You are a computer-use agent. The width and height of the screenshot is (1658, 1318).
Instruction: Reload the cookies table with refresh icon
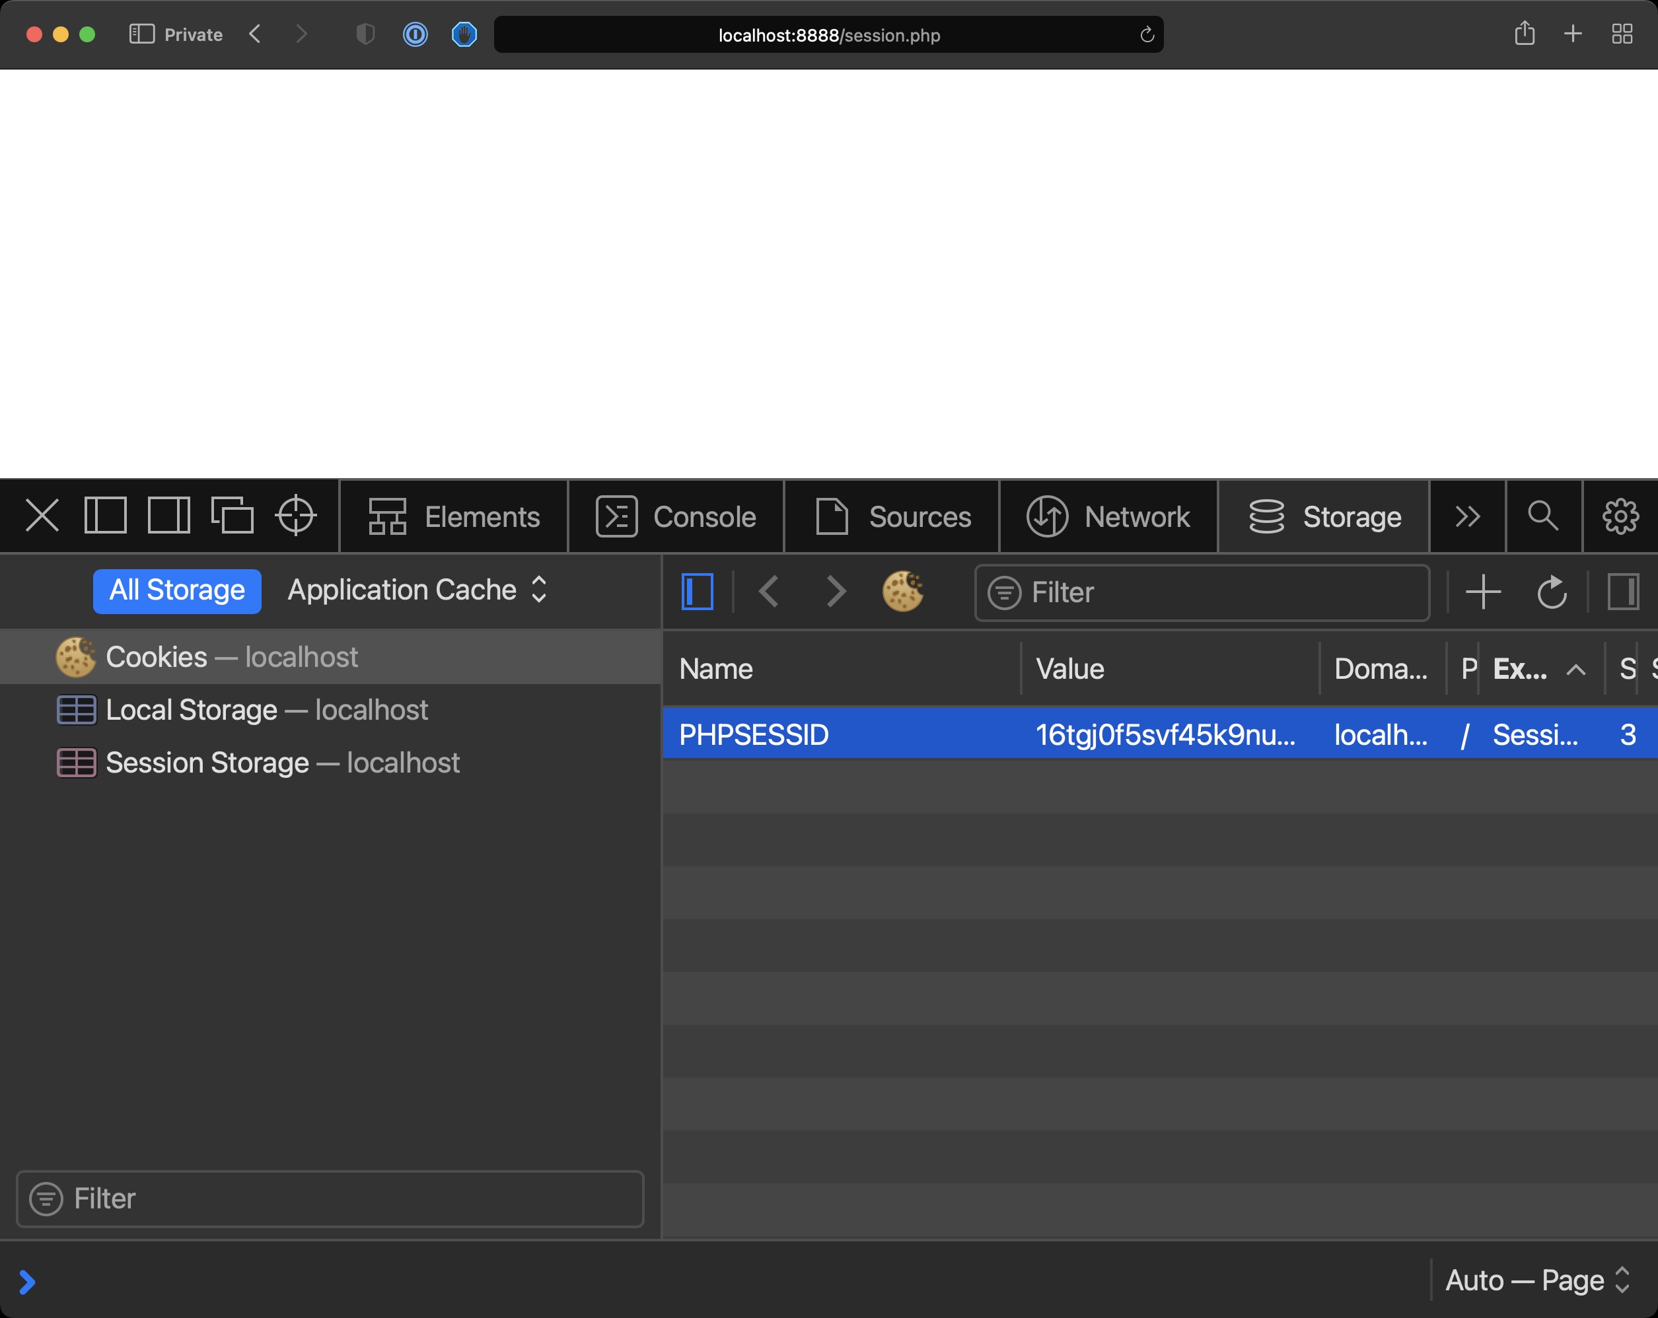point(1551,592)
